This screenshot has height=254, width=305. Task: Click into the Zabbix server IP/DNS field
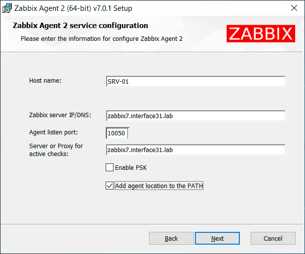(x=195, y=116)
